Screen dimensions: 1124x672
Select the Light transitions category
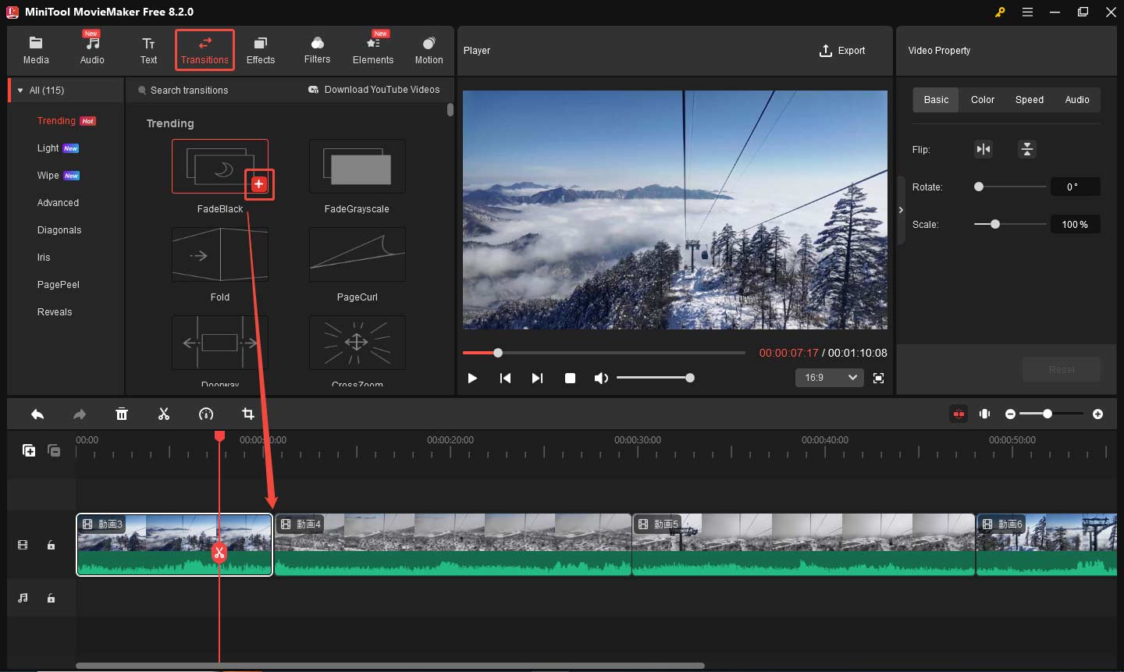58,148
